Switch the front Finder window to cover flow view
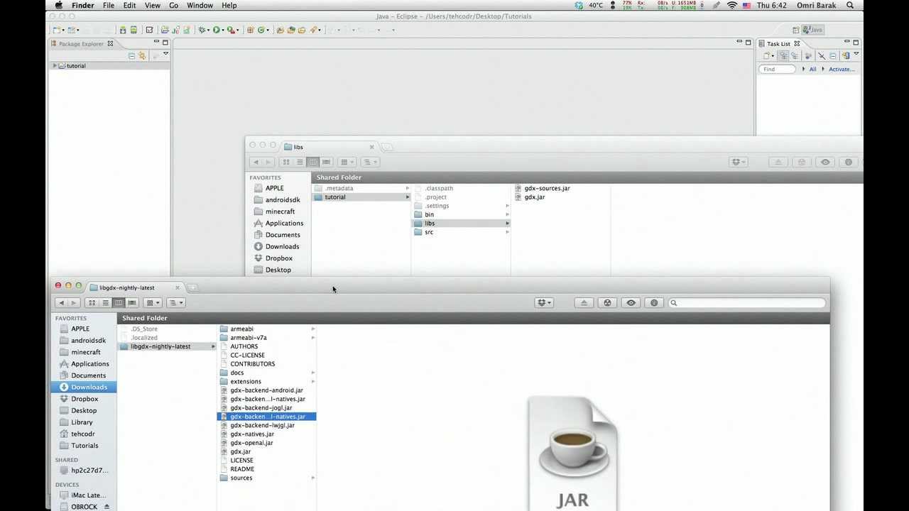909x511 pixels. pyautogui.click(x=132, y=303)
